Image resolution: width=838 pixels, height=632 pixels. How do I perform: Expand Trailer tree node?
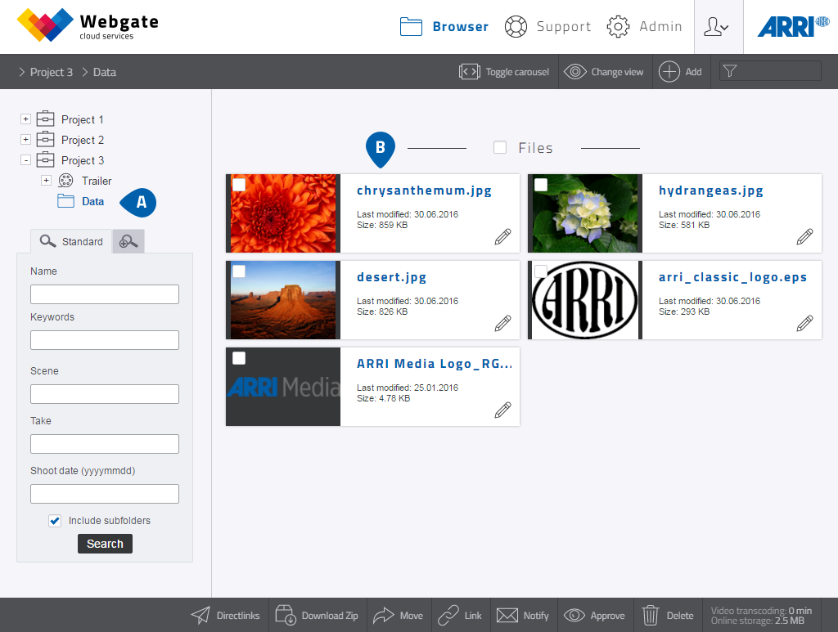click(47, 181)
